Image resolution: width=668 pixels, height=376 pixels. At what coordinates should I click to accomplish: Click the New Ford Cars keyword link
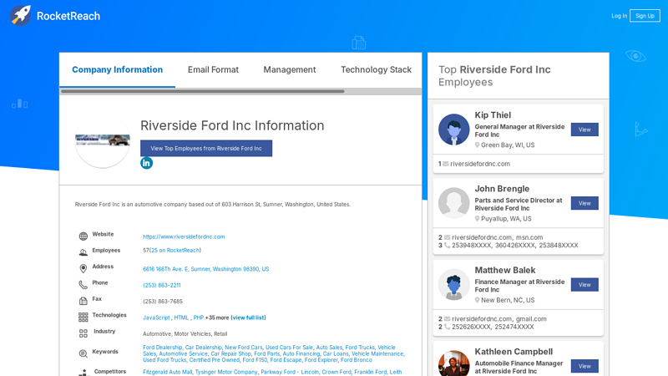pos(244,348)
